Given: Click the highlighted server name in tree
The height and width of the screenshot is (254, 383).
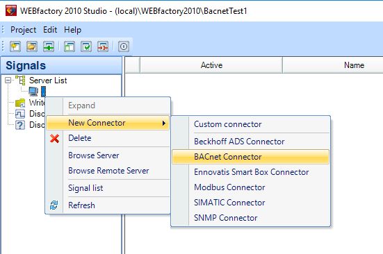Looking at the screenshot, I should tap(43, 92).
